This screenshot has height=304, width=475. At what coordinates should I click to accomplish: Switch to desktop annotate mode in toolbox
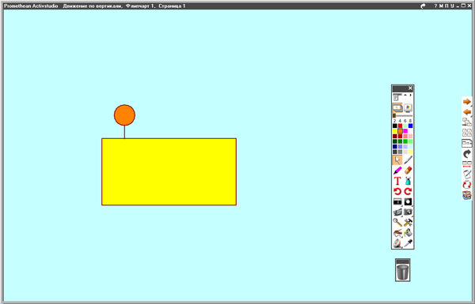pos(408,108)
